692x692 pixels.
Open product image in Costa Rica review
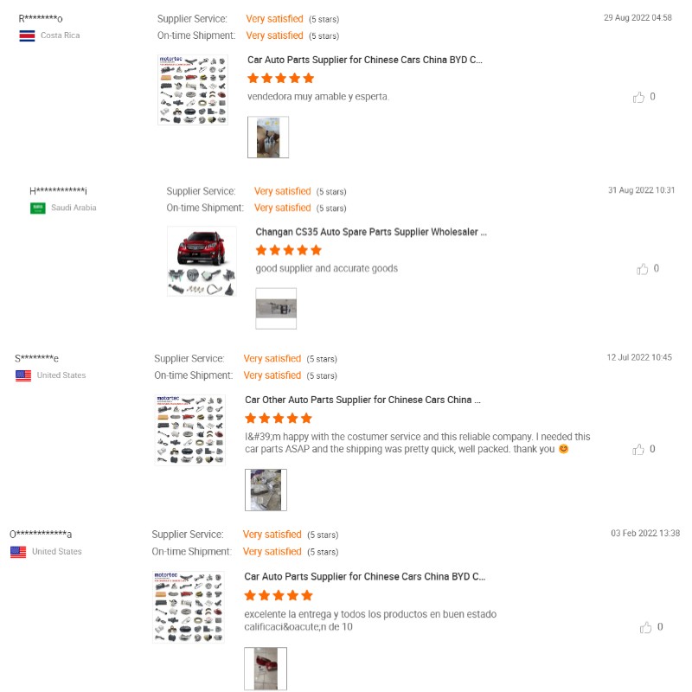193,90
